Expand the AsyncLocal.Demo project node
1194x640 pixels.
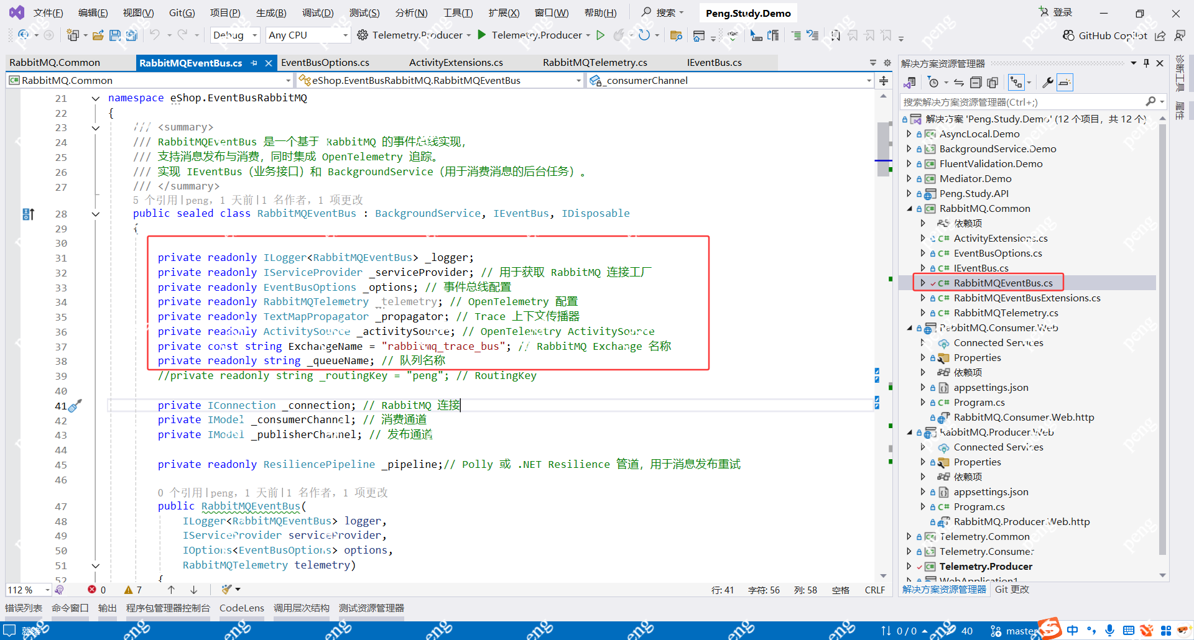[910, 134]
